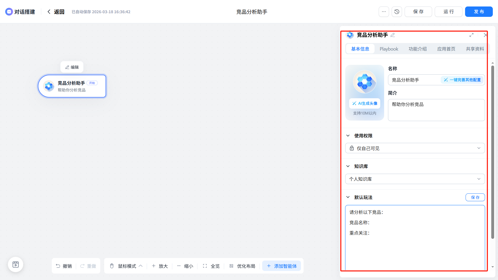
Task: Open 个人知识库 knowledge base dropdown
Action: point(415,179)
